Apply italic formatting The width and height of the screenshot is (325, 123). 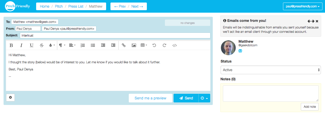coord(21,45)
